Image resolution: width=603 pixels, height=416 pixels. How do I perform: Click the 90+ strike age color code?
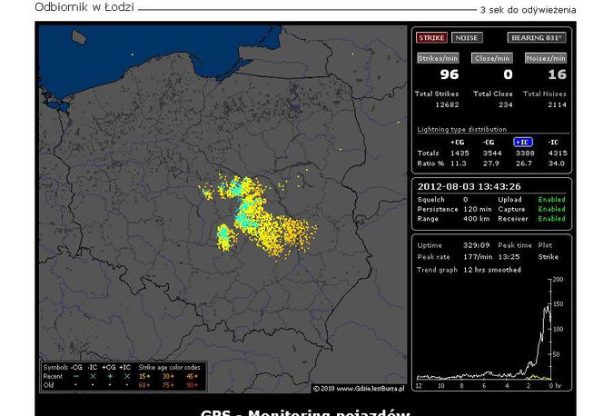(192, 385)
